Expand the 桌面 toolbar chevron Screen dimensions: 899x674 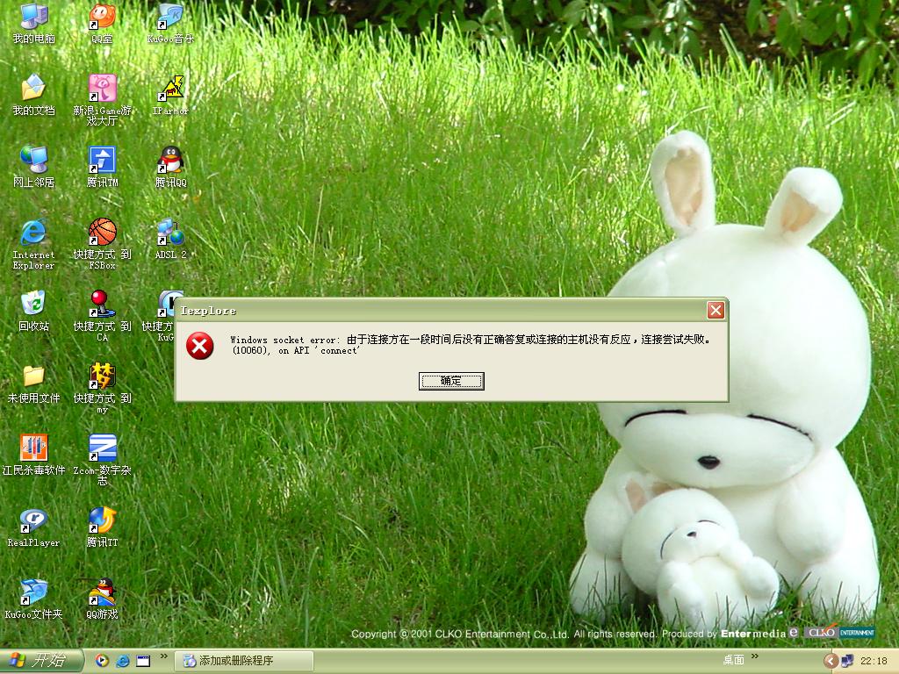[754, 656]
